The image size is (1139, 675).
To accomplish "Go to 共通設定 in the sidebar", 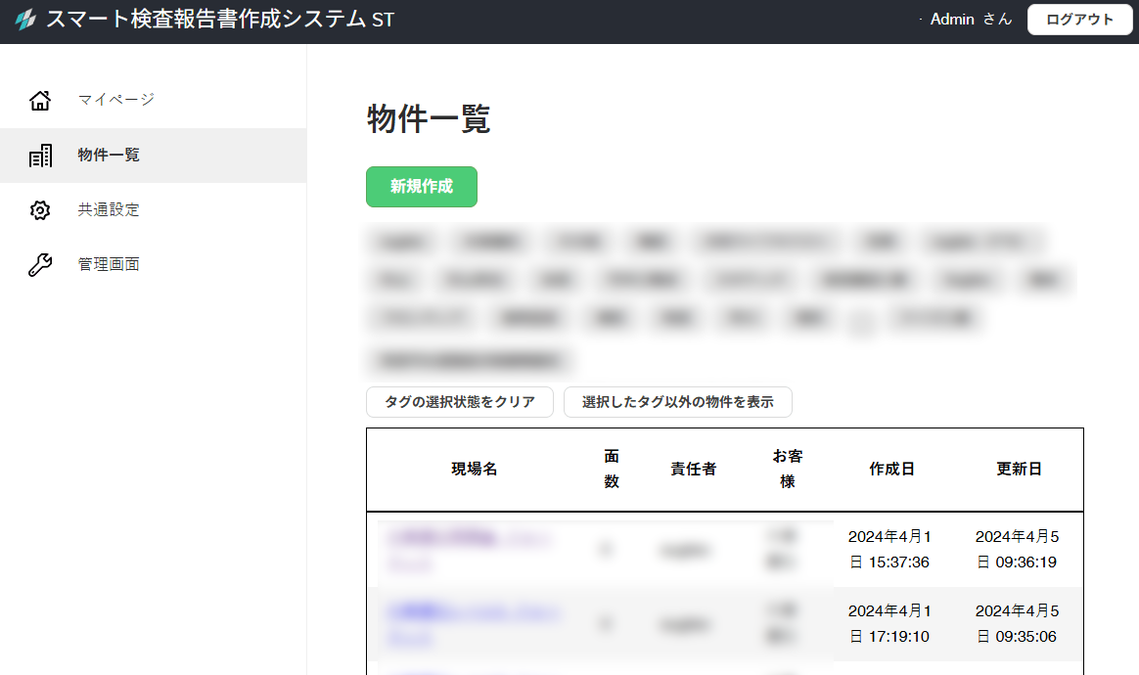I will pyautogui.click(x=109, y=210).
